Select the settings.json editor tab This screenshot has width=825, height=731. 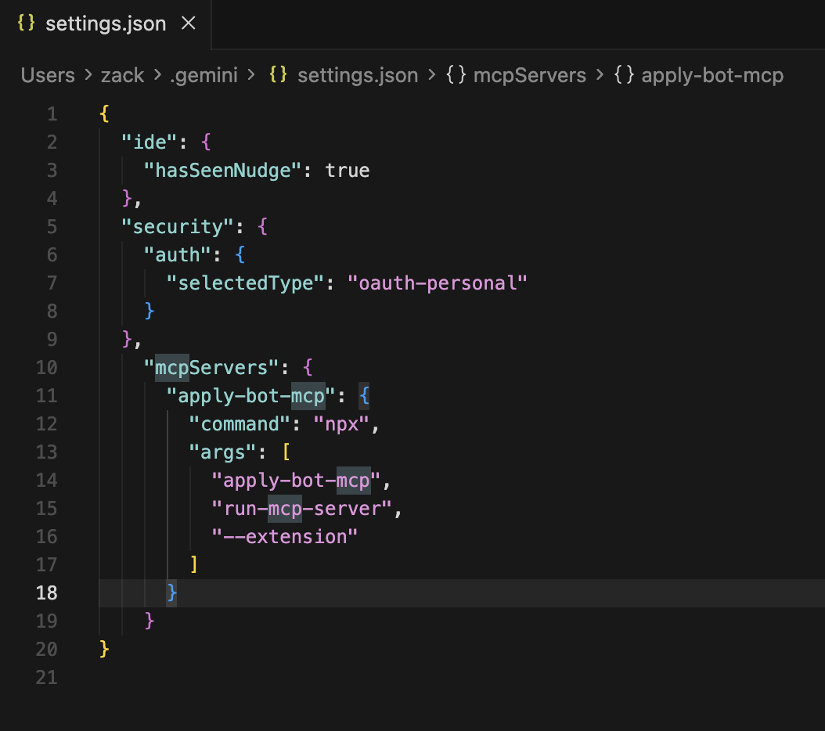106,23
